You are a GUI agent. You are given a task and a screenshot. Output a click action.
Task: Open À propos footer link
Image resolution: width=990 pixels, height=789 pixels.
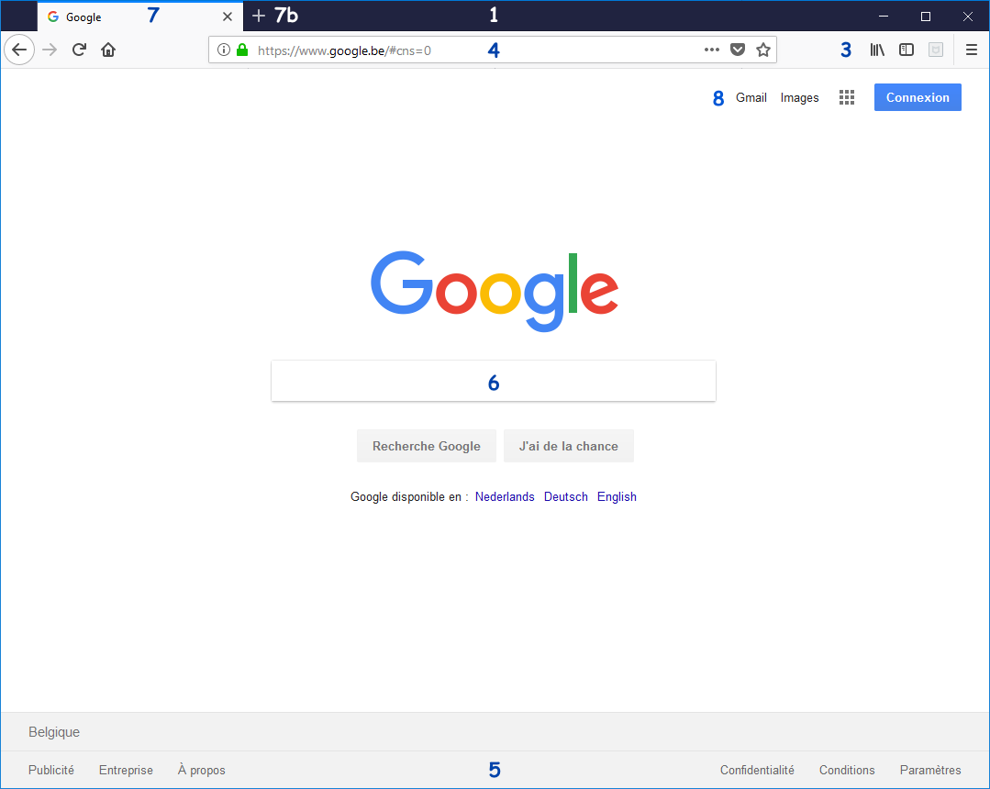[x=202, y=770]
